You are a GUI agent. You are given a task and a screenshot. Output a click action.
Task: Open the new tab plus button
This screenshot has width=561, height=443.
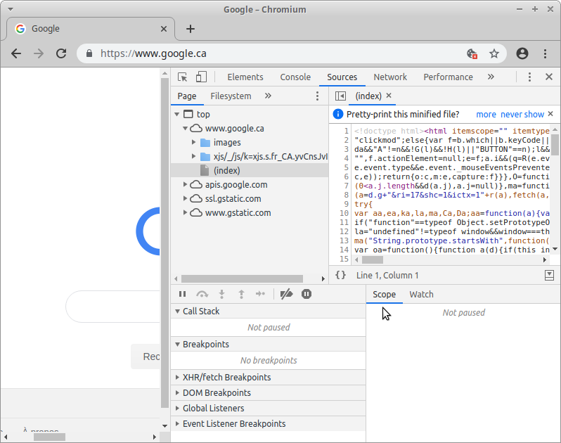[x=190, y=29]
